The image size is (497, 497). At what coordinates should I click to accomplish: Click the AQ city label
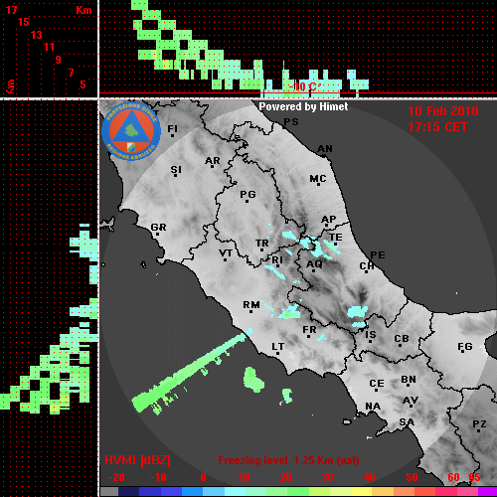(314, 264)
